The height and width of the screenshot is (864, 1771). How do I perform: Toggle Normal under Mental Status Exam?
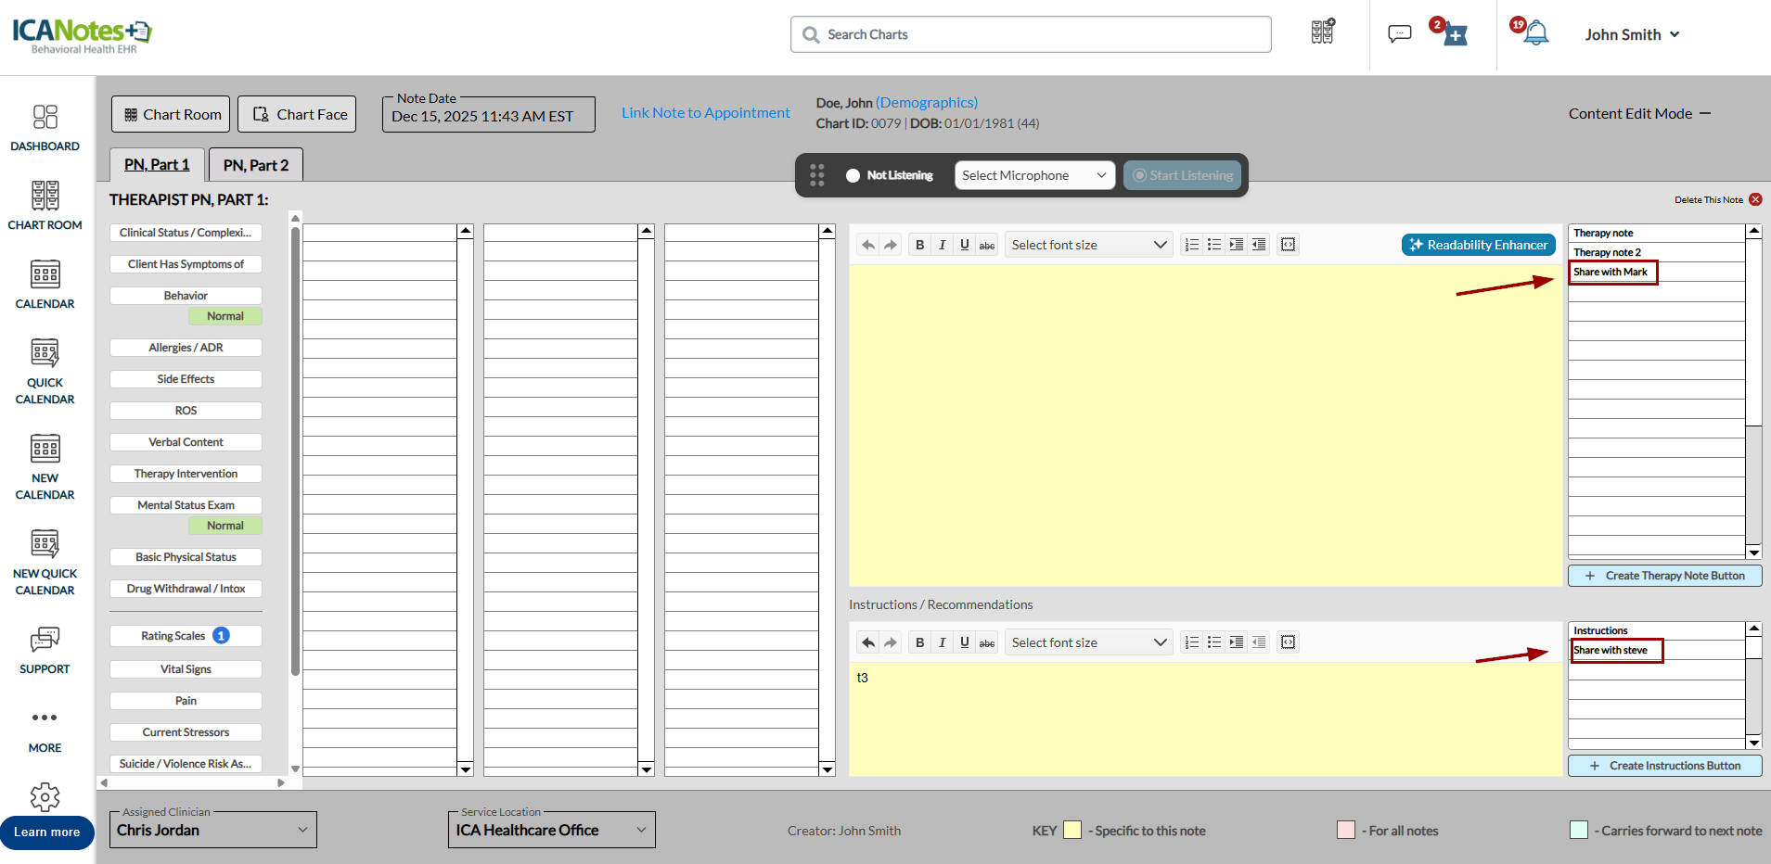[x=225, y=526]
